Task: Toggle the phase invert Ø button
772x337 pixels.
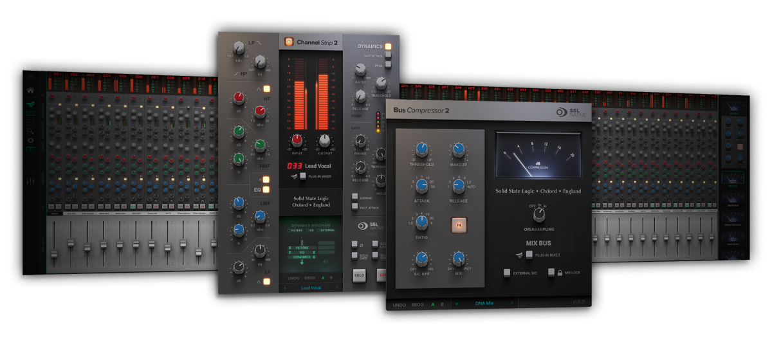Action: tap(354, 244)
